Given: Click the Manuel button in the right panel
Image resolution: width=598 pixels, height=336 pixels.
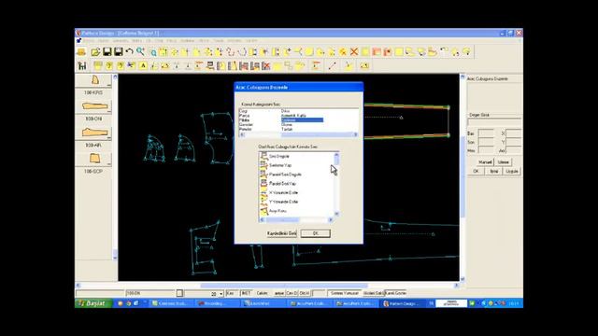Looking at the screenshot, I should (485, 161).
